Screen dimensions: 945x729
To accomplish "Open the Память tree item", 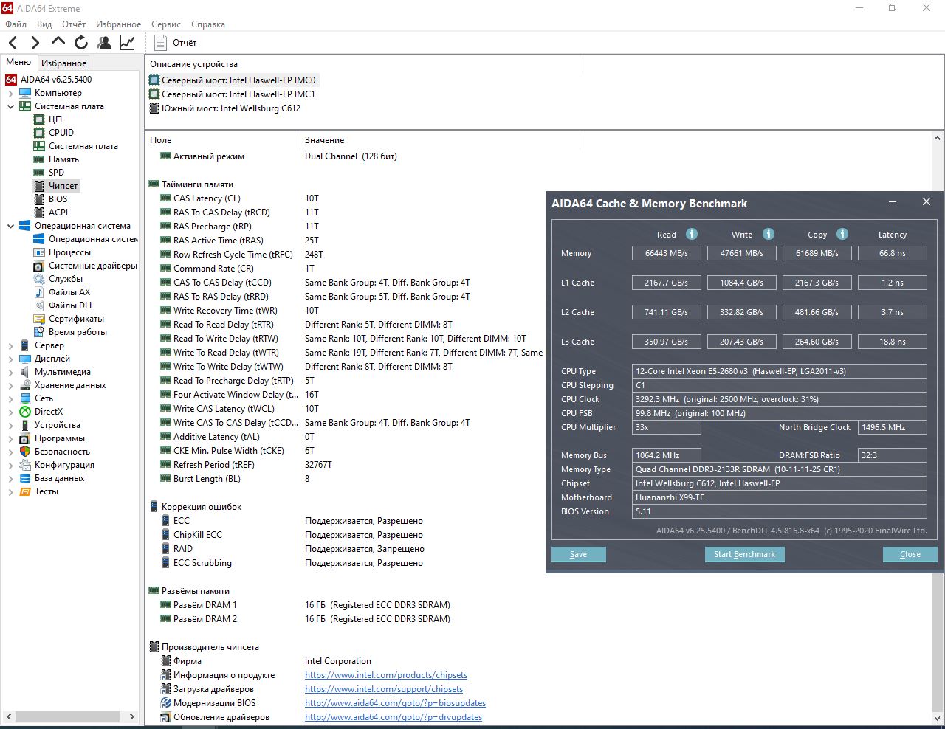I will tap(63, 159).
